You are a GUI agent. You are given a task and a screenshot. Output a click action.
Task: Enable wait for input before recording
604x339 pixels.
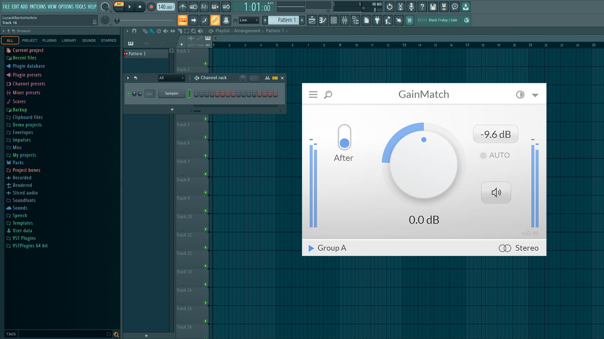point(193,7)
